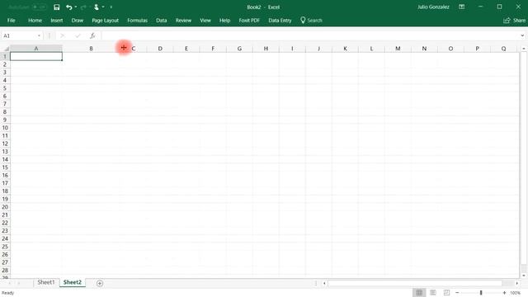
Task: Select column A header
Action: (36, 49)
